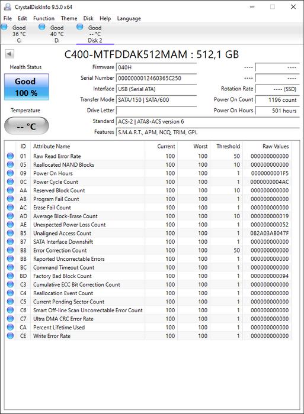Click the temperature -- °C button

(27, 126)
